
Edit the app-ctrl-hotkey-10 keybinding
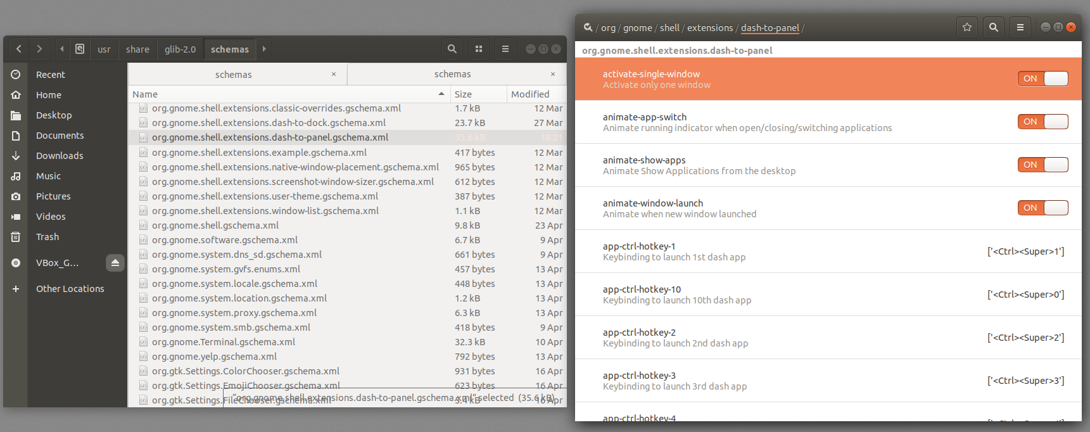(828, 295)
